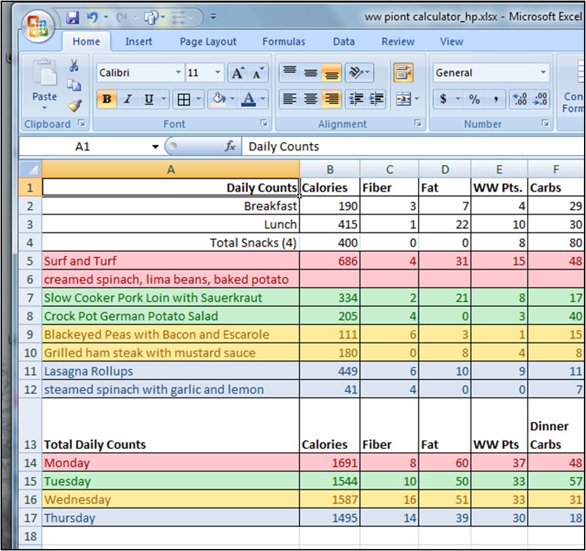This screenshot has width=586, height=551.
Task: Open borders options dropdown arrow
Action: coord(199,99)
